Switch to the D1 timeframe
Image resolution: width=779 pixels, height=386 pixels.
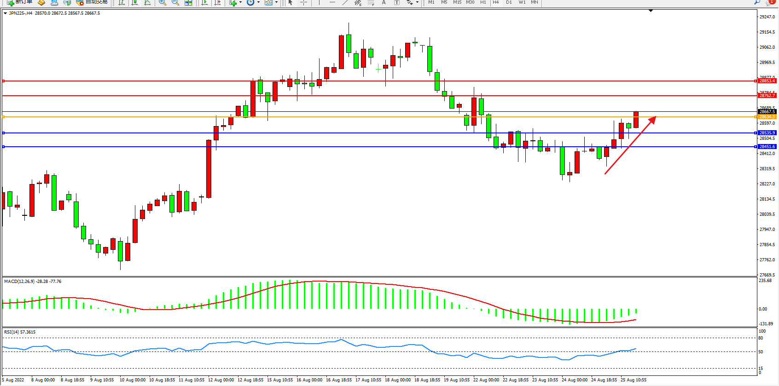click(x=509, y=2)
